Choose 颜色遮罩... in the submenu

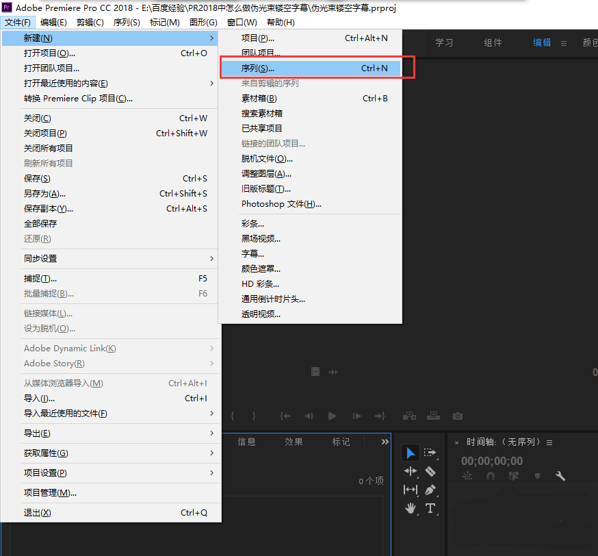pyautogui.click(x=311, y=268)
